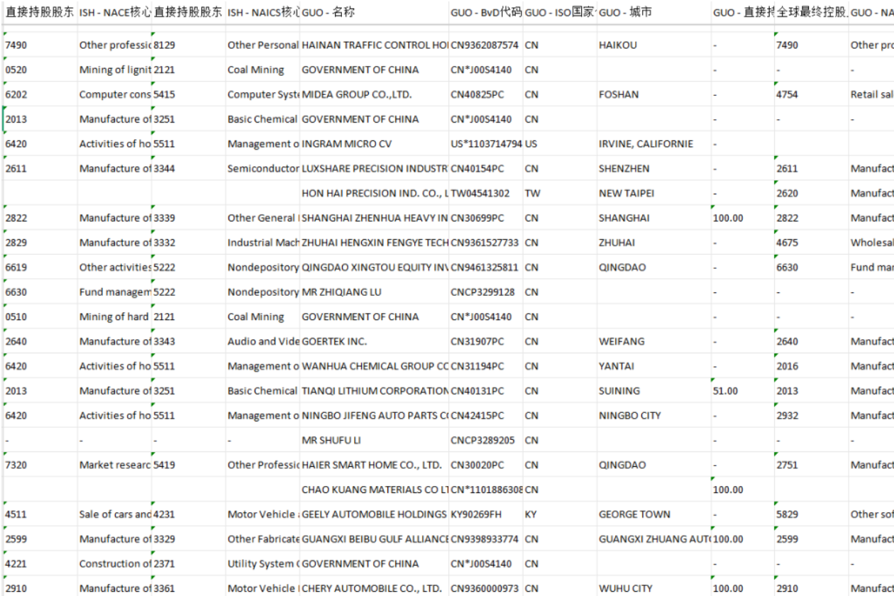
Task: Select the 'MR ZHIQIANG LU' cell
Action: point(374,292)
